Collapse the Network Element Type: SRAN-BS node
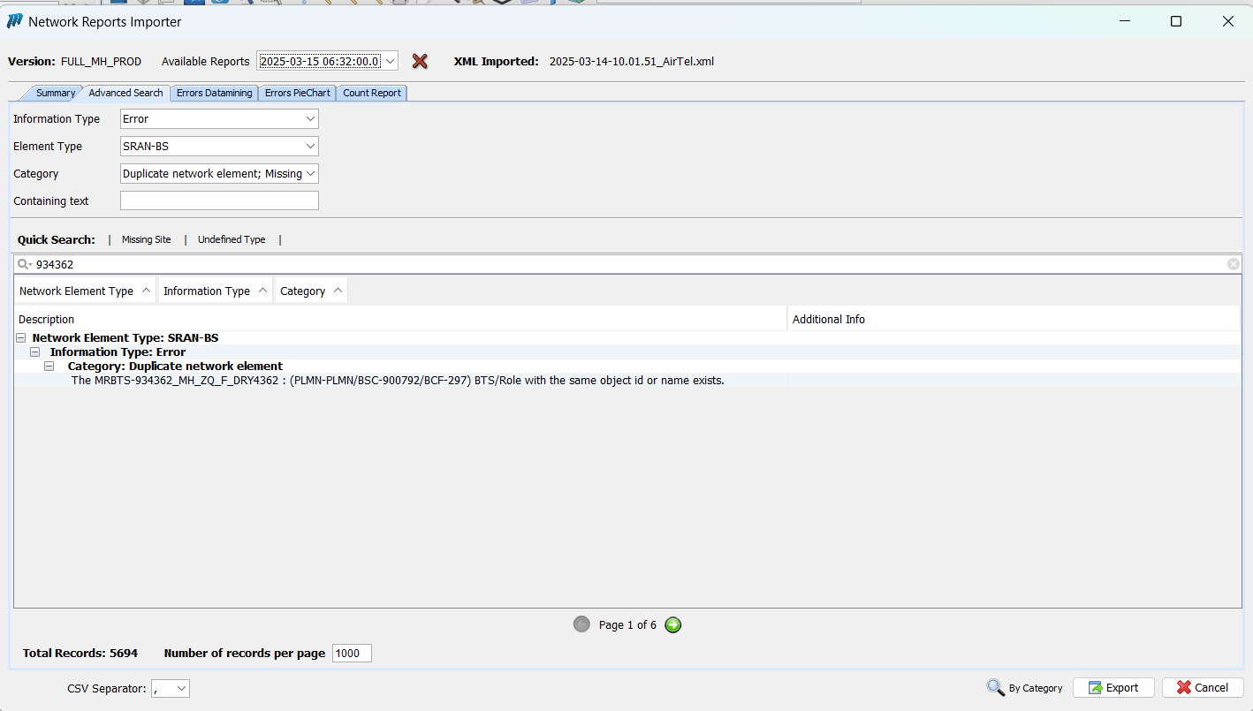 (x=21, y=338)
